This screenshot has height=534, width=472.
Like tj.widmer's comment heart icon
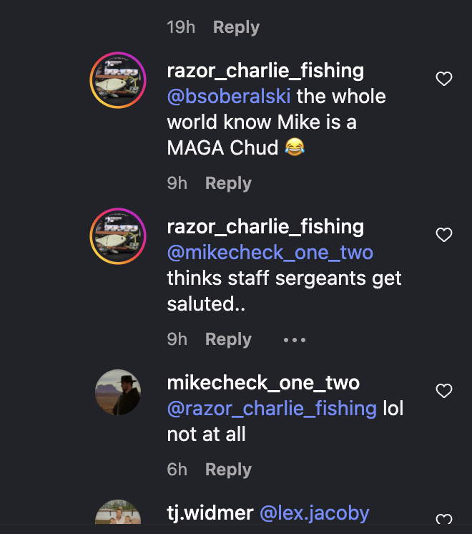444,519
